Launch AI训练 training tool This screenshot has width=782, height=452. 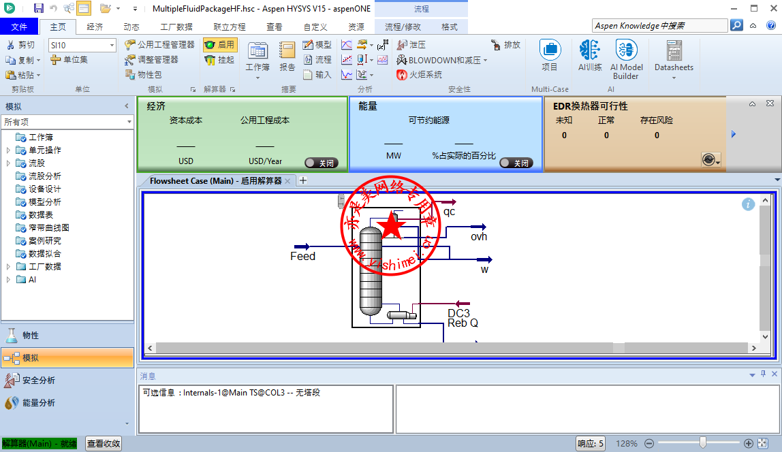[x=590, y=56]
